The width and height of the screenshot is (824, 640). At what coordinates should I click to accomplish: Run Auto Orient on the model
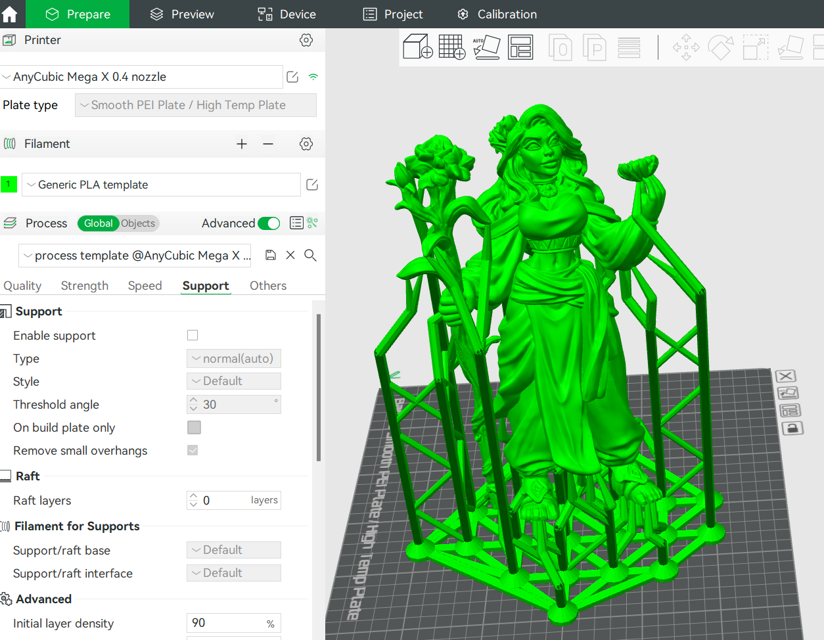pyautogui.click(x=486, y=47)
